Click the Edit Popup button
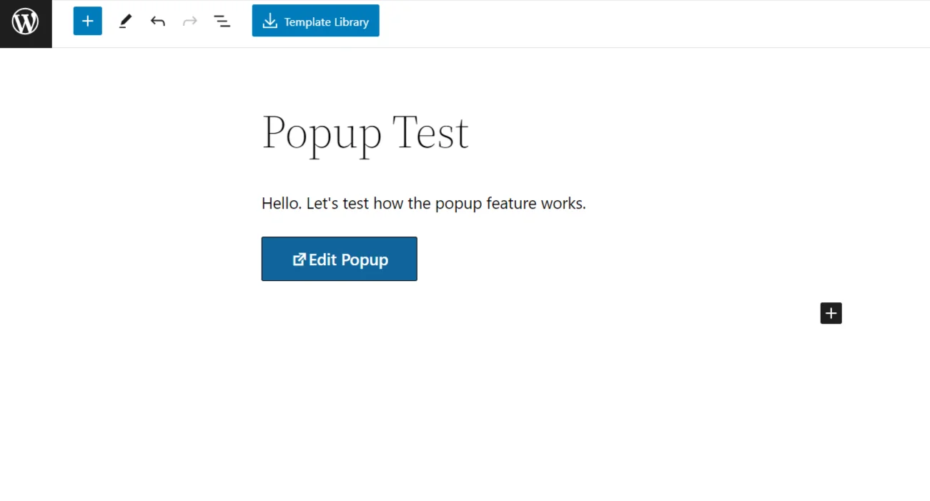This screenshot has width=930, height=501. (340, 259)
